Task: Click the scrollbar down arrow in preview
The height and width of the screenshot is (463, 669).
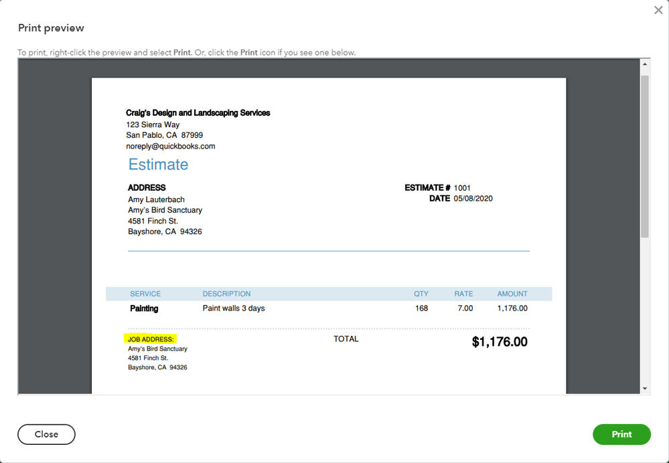Action: click(645, 388)
